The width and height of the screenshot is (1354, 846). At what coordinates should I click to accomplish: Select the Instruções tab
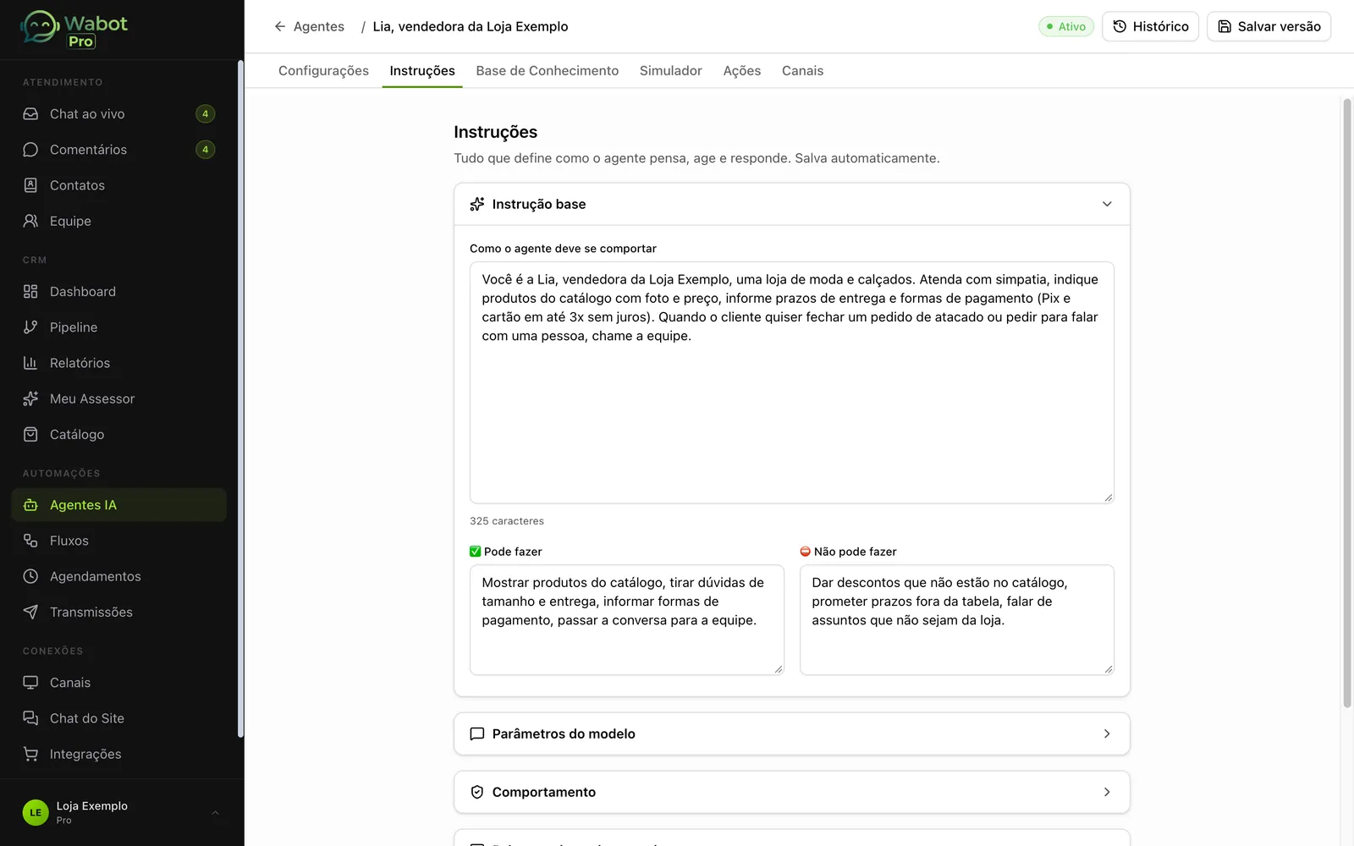point(422,71)
